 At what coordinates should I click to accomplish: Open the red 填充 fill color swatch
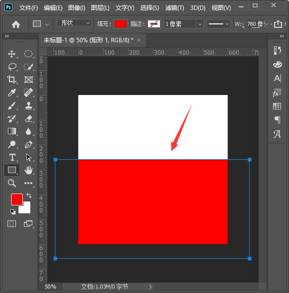coord(121,24)
